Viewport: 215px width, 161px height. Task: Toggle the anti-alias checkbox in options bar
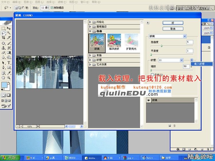(x=52, y=8)
